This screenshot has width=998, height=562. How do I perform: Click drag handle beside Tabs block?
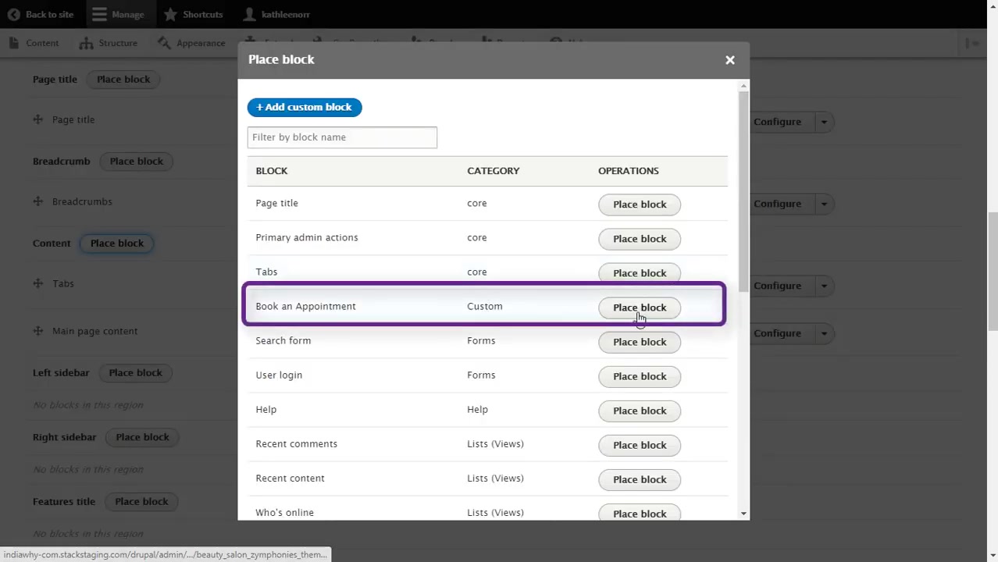click(x=38, y=283)
